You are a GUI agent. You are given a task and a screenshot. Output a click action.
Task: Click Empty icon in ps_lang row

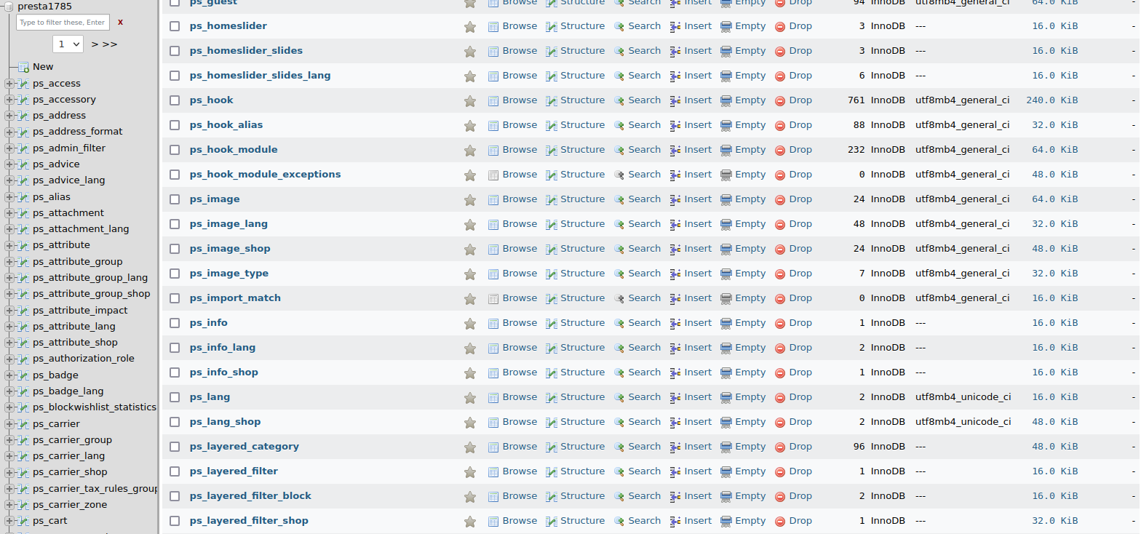pyautogui.click(x=726, y=398)
